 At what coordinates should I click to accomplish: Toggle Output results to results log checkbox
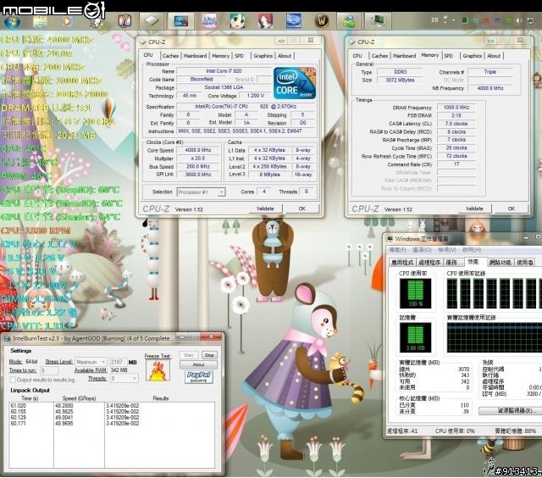[x=13, y=380]
